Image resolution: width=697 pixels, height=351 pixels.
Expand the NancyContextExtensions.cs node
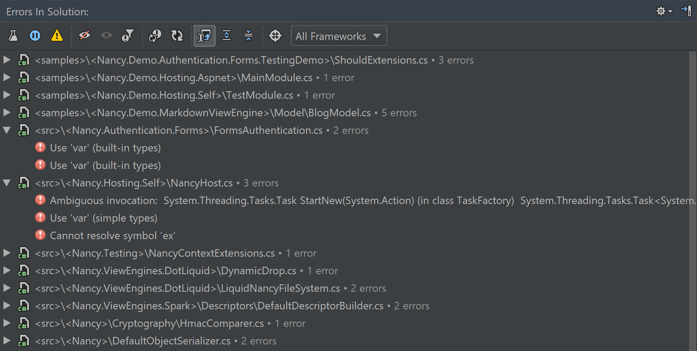(x=7, y=253)
